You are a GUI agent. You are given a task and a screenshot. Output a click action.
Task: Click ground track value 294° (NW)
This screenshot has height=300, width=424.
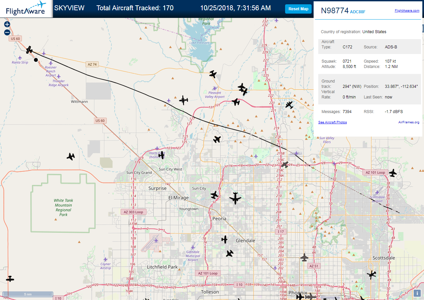(352, 87)
